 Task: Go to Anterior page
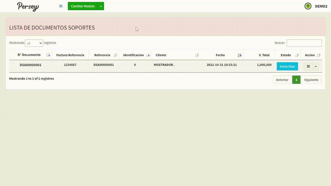[282, 80]
